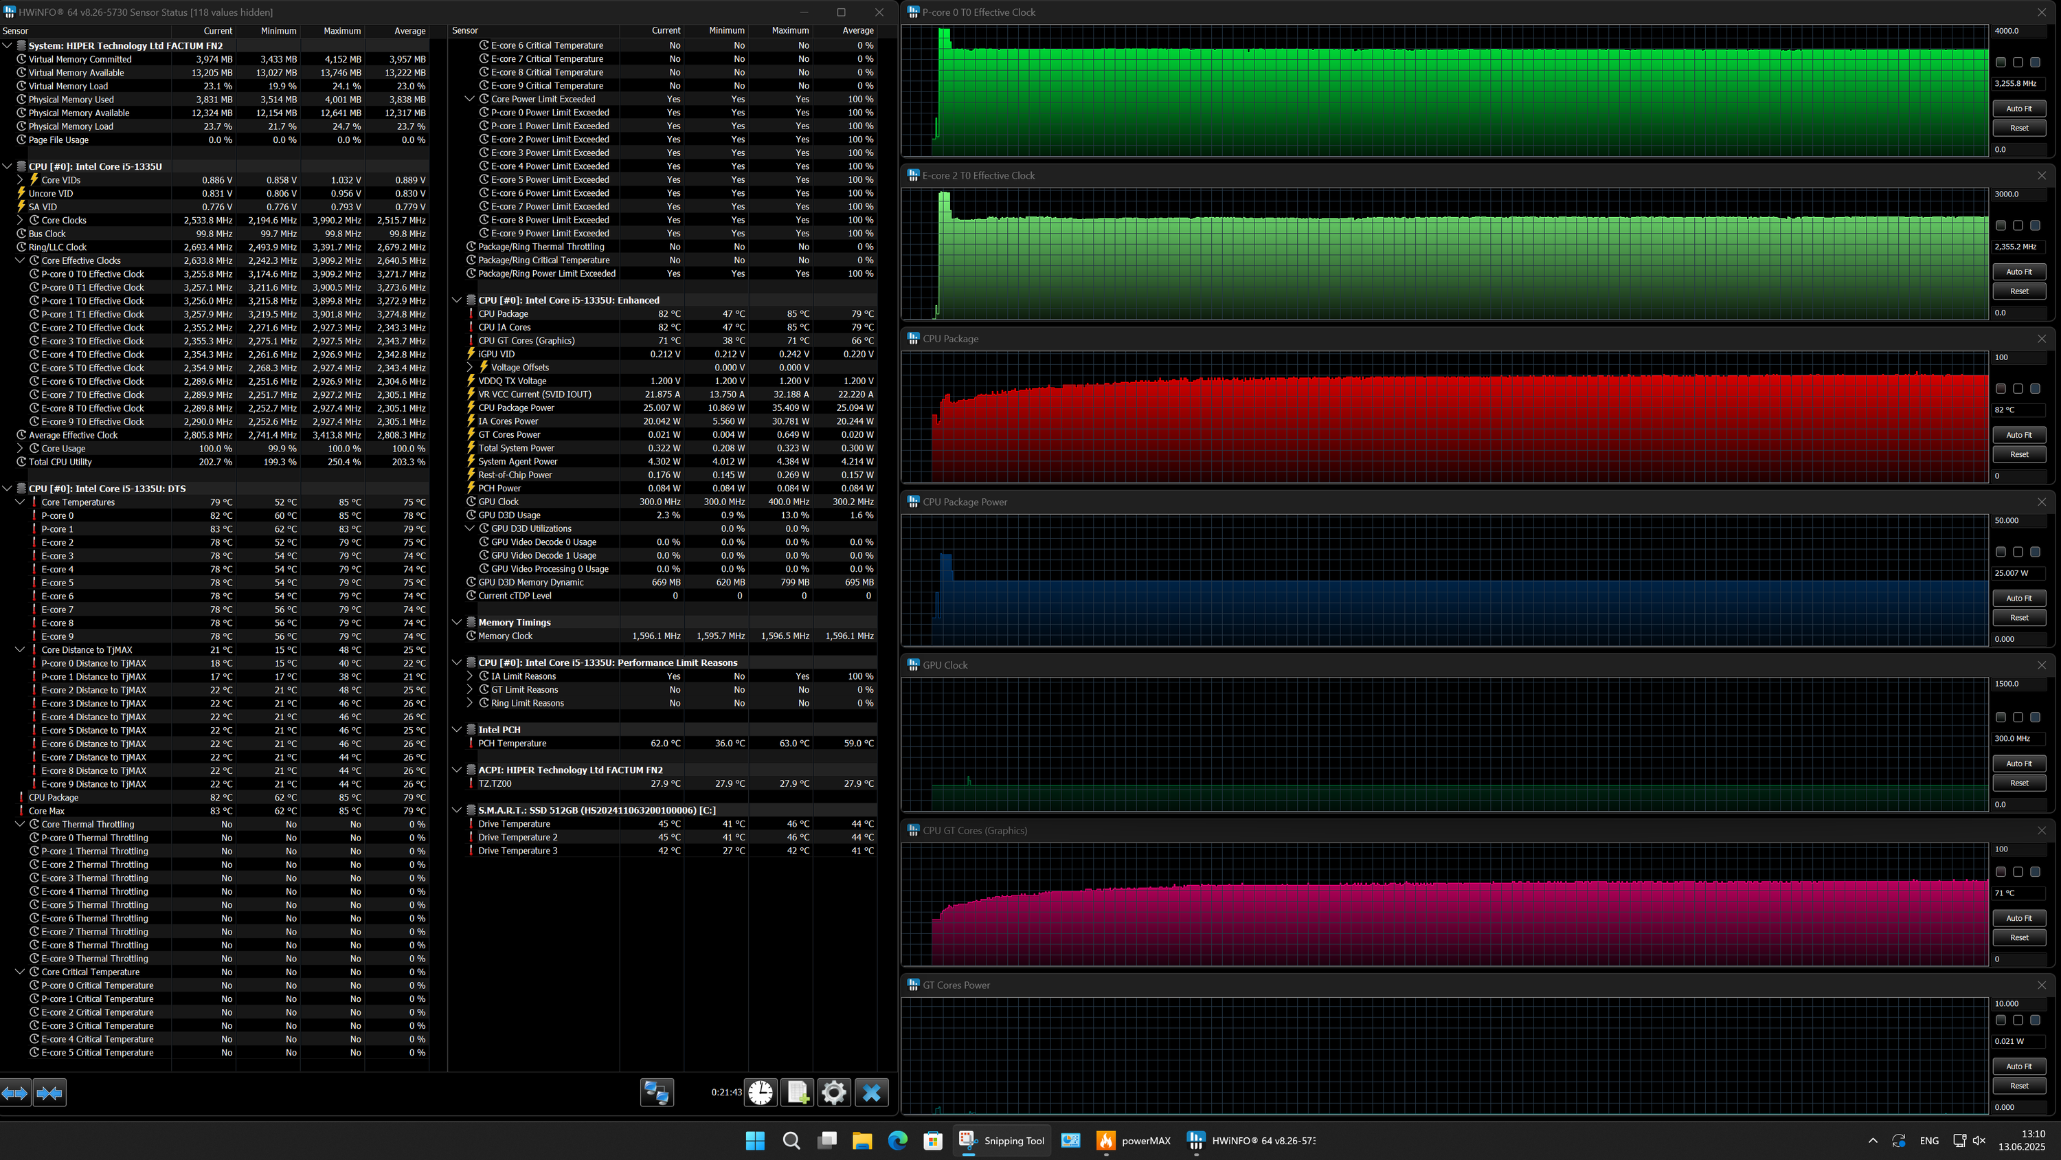2061x1160 pixels.
Task: Click the log file add icon
Action: (798, 1093)
